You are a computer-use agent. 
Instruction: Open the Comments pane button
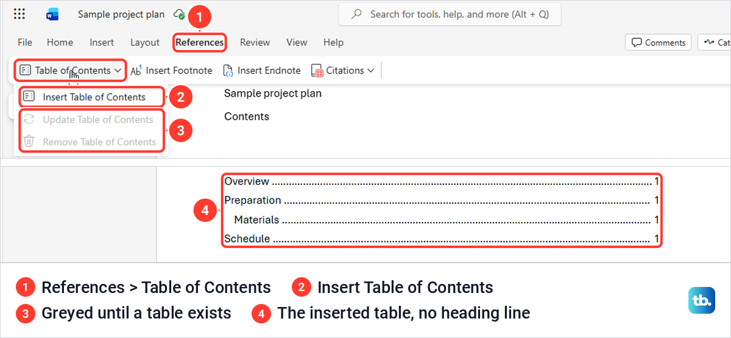(658, 43)
